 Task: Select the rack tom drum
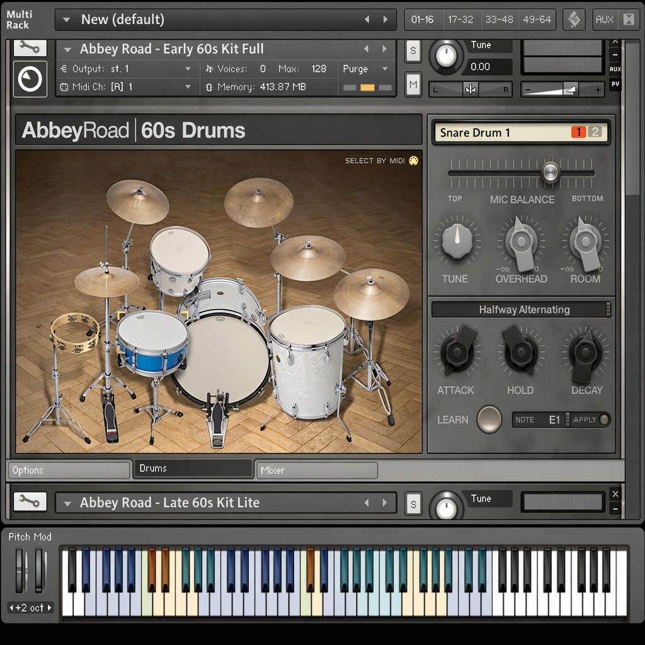coord(180,260)
